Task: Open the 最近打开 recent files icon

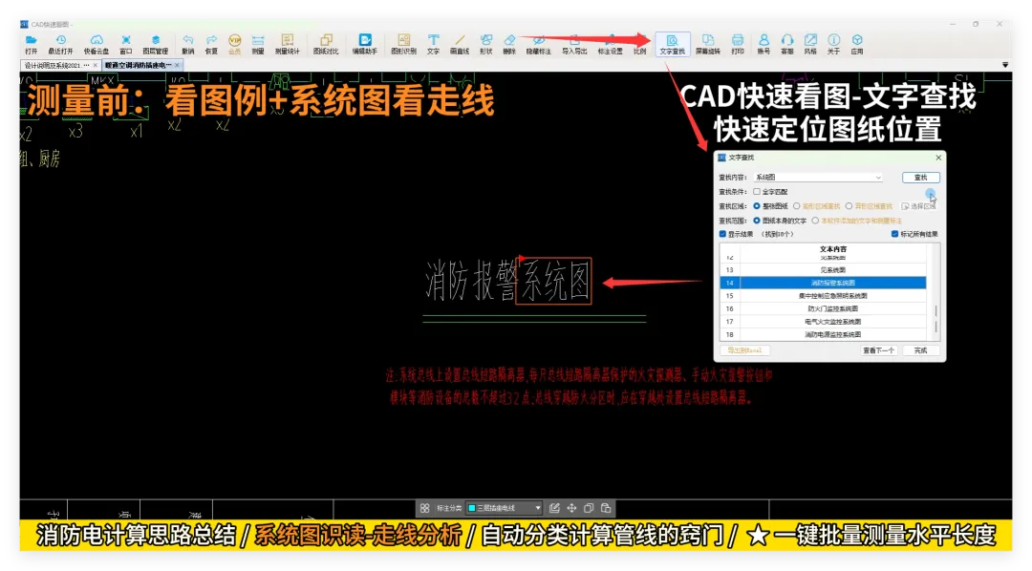Action: [60, 44]
